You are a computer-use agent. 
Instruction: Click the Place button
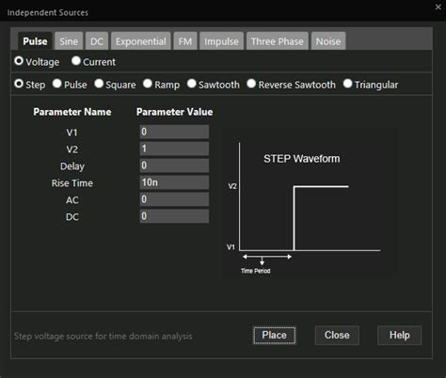pos(274,336)
